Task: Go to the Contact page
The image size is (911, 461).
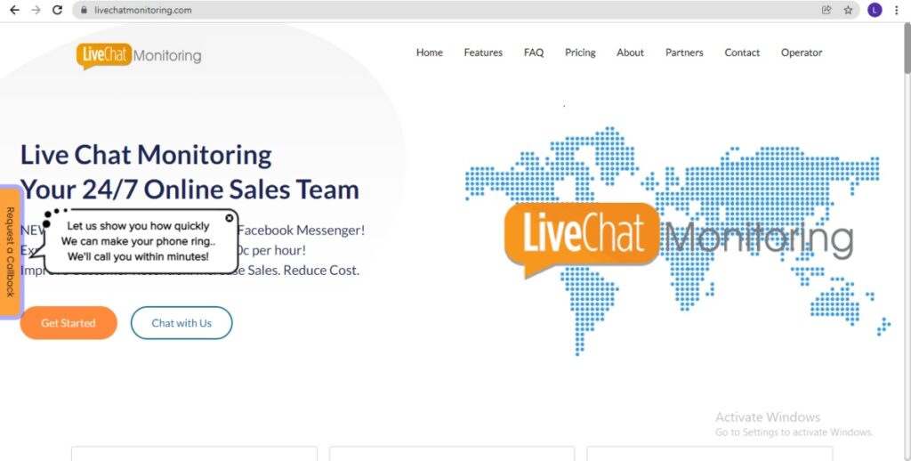Action: point(742,53)
